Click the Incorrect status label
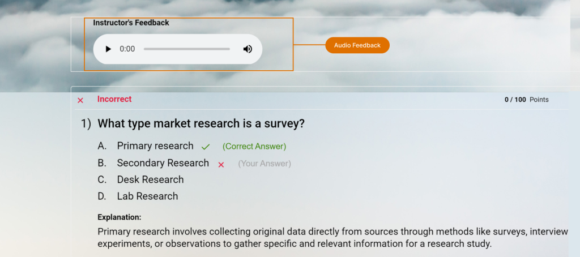Screen dimensions: 580x257 coord(114,99)
